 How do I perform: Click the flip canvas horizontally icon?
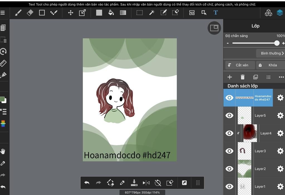(x=146, y=183)
